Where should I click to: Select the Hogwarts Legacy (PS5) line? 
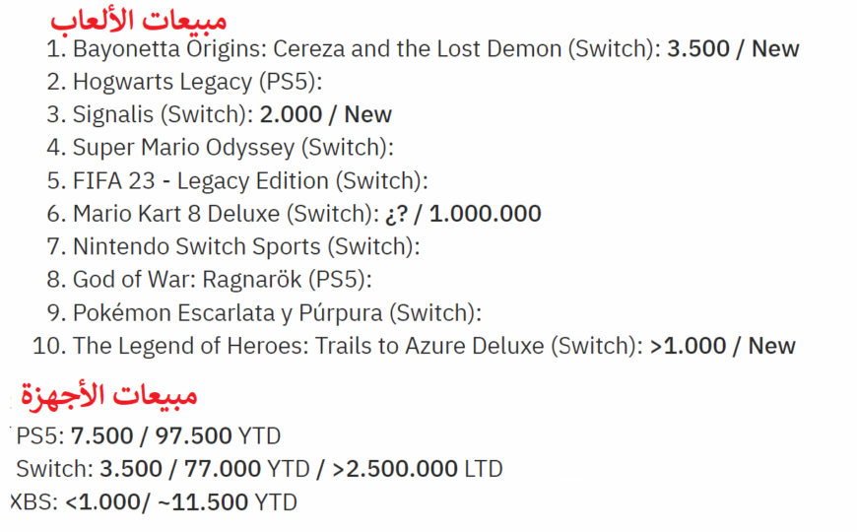(x=184, y=82)
